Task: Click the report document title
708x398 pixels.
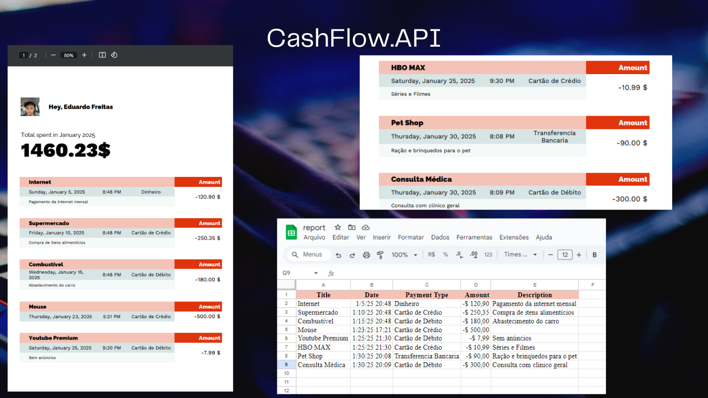Action: [x=314, y=228]
